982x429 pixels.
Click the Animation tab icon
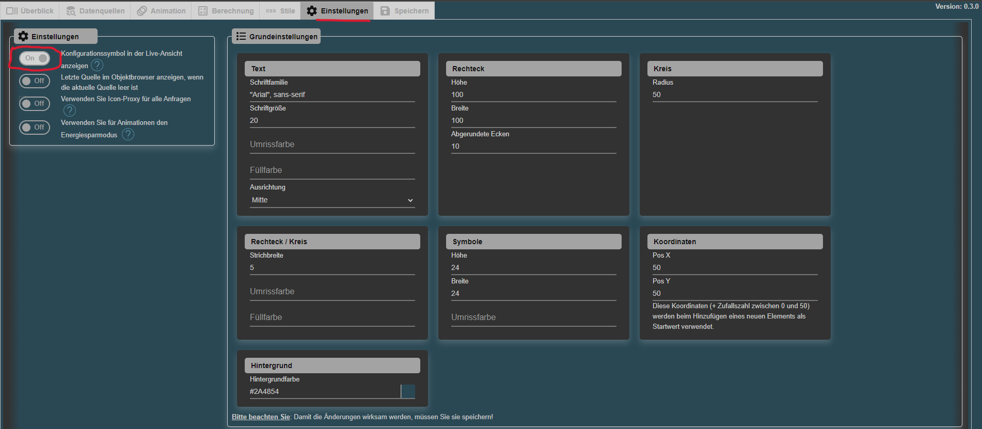coord(142,11)
